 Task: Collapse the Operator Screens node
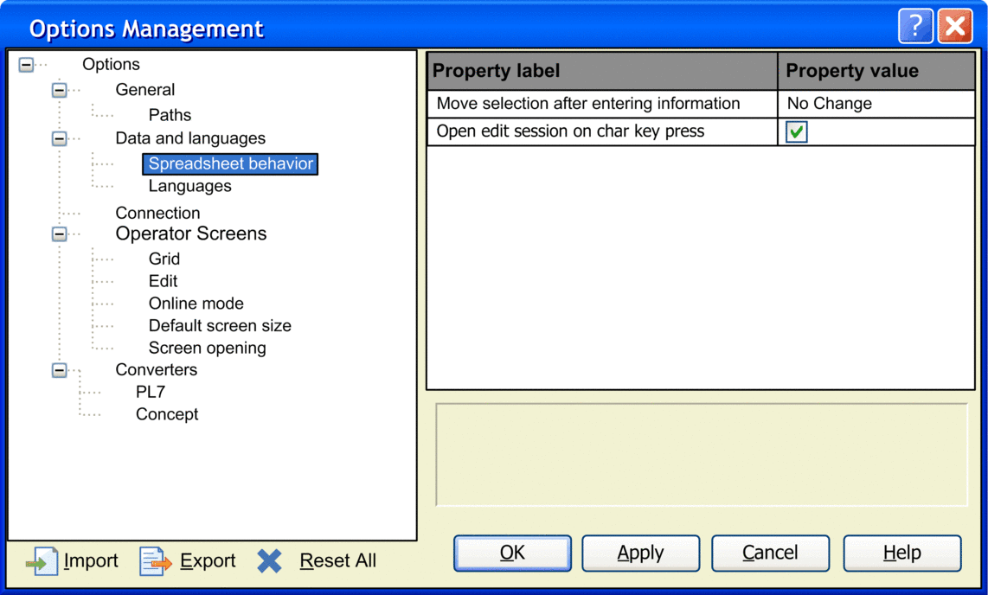tap(59, 234)
